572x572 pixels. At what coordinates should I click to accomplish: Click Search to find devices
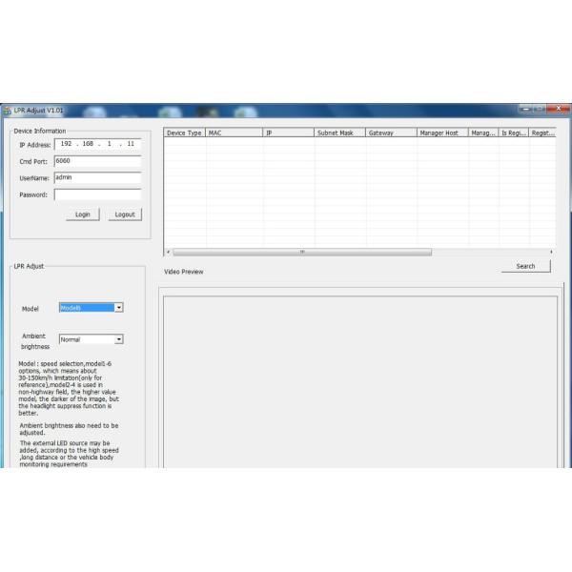pyautogui.click(x=525, y=267)
